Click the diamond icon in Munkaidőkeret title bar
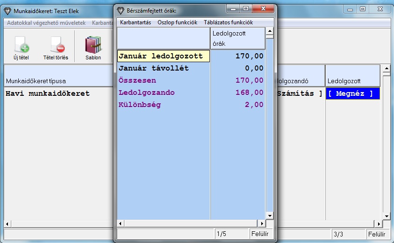The height and width of the screenshot is (243, 394). click(7, 10)
